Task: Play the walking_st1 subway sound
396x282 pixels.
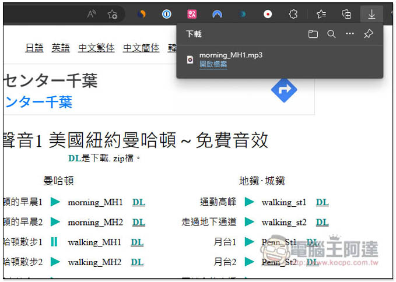Action: 249,202
